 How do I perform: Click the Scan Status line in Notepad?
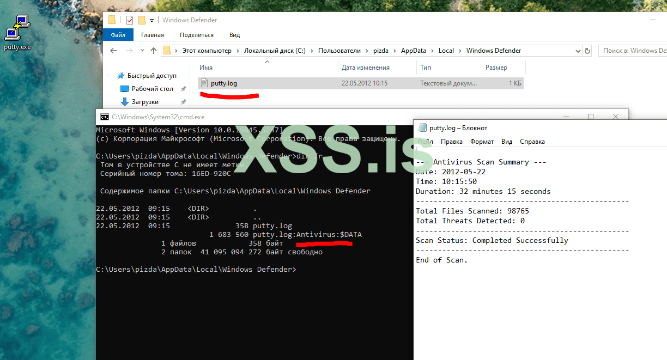(x=492, y=240)
